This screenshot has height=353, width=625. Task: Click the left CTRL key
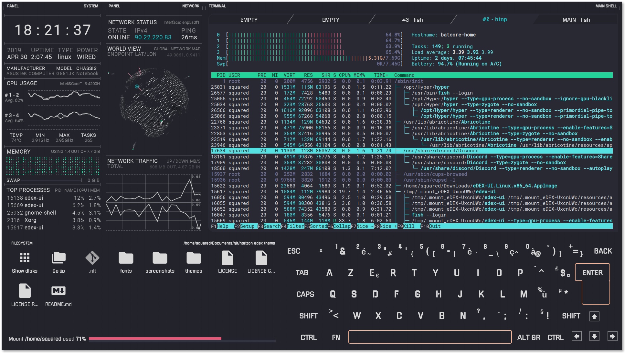[x=309, y=338]
